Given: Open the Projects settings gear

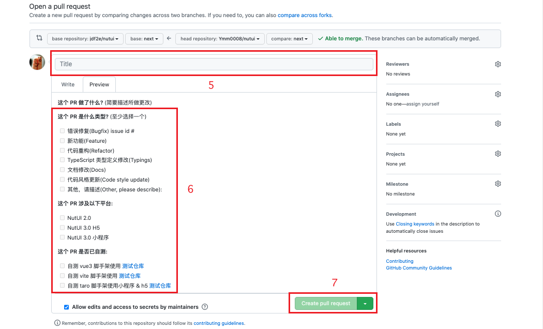Looking at the screenshot, I should click(497, 153).
